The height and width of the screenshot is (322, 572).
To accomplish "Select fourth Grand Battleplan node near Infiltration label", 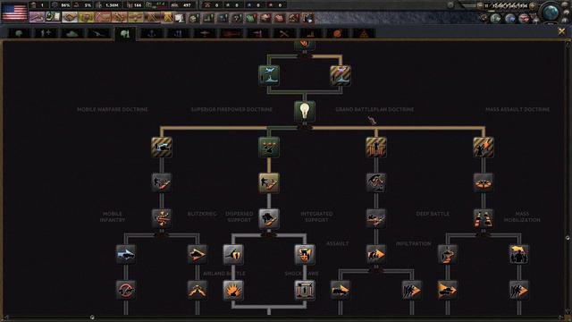I will [376, 254].
